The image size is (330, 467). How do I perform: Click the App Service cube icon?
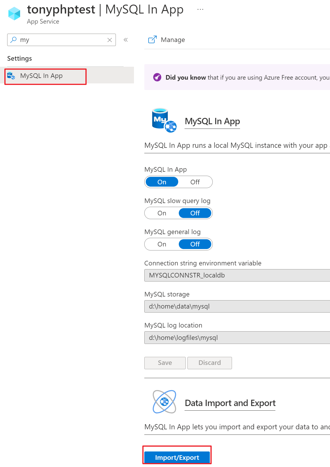14,14
